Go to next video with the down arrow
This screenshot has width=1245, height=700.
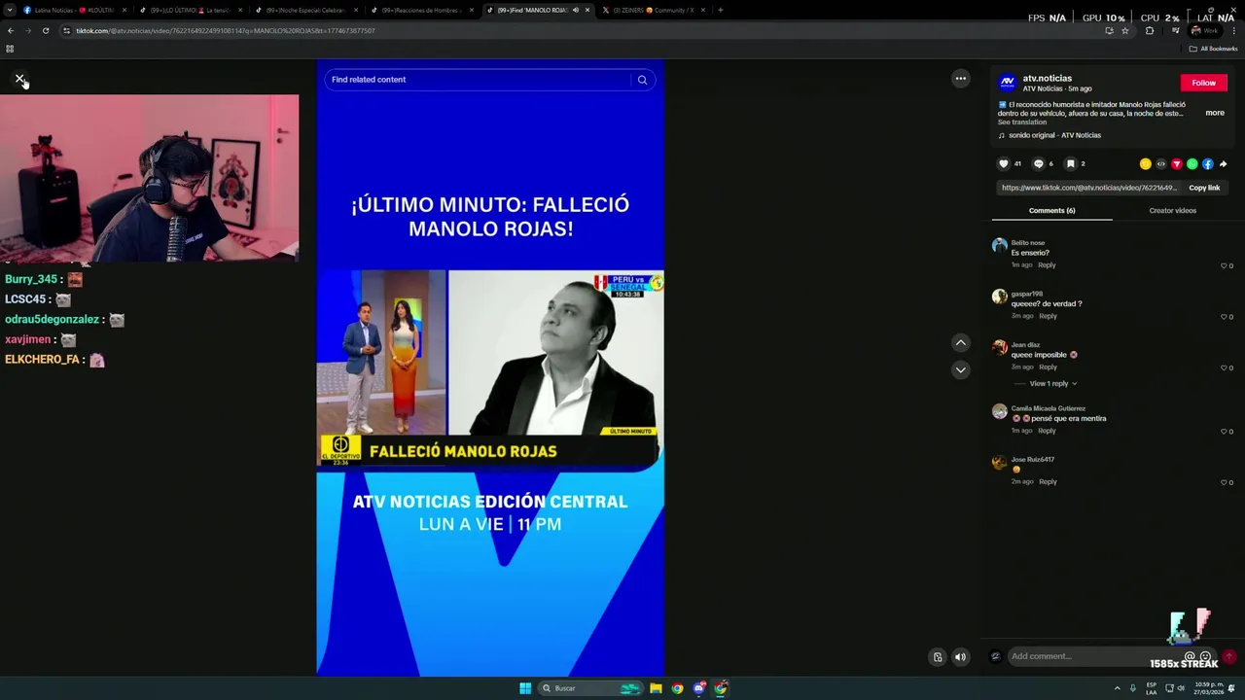(x=960, y=369)
